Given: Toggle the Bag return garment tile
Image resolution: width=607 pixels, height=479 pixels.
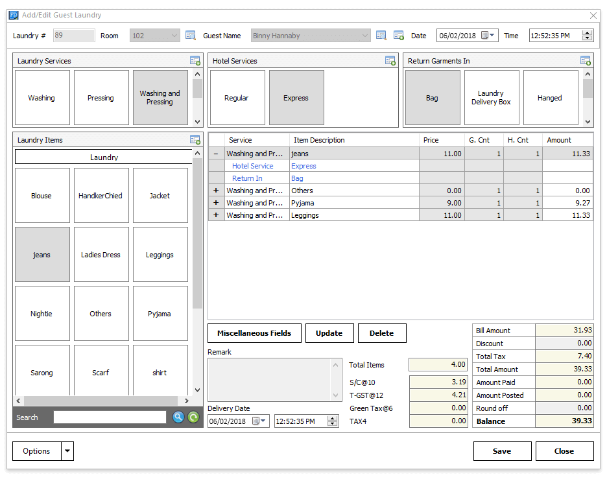Looking at the screenshot, I should point(433,97).
